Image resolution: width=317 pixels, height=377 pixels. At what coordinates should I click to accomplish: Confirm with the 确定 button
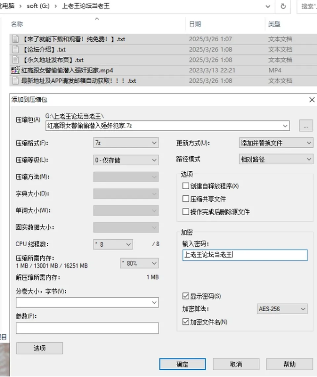click(x=182, y=364)
